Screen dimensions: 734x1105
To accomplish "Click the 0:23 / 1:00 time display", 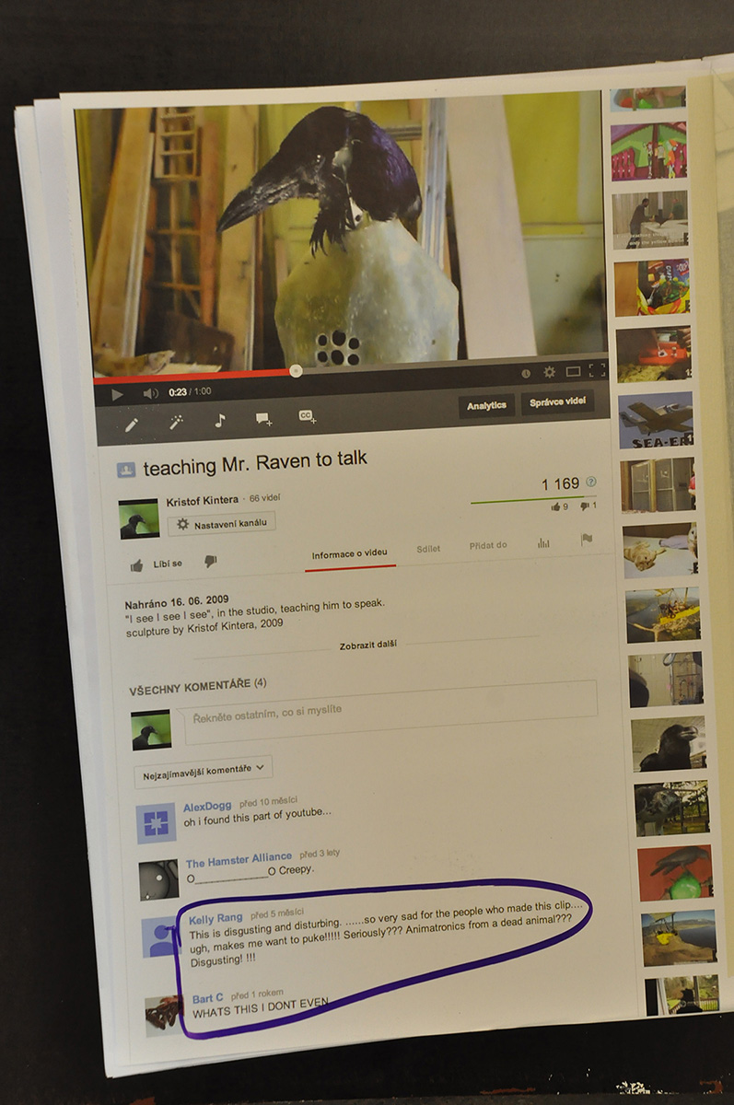I will (x=190, y=391).
